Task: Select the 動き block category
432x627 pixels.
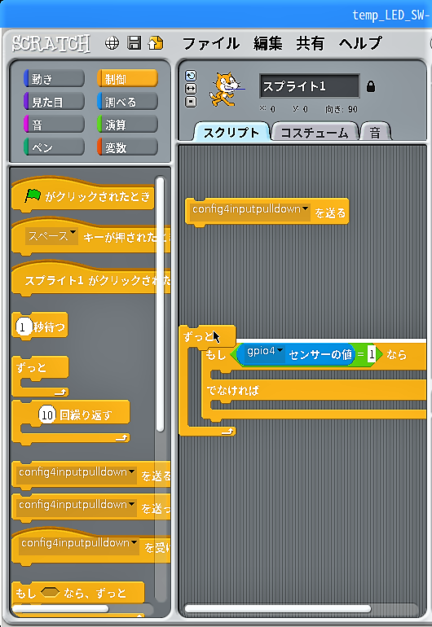Action: coord(54,79)
